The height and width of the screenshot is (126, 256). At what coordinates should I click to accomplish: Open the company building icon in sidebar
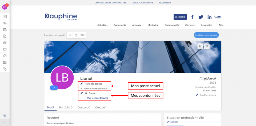click(x=5, y=62)
